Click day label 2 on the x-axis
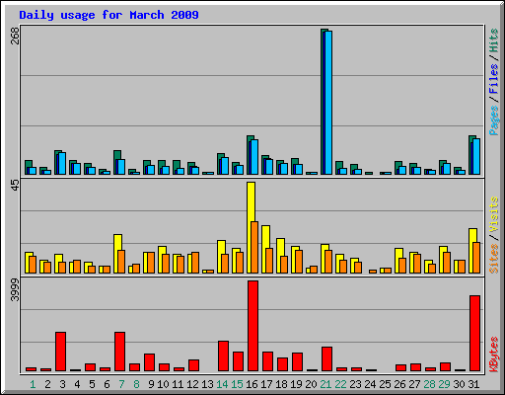The height and width of the screenshot is (395, 505). [47, 384]
